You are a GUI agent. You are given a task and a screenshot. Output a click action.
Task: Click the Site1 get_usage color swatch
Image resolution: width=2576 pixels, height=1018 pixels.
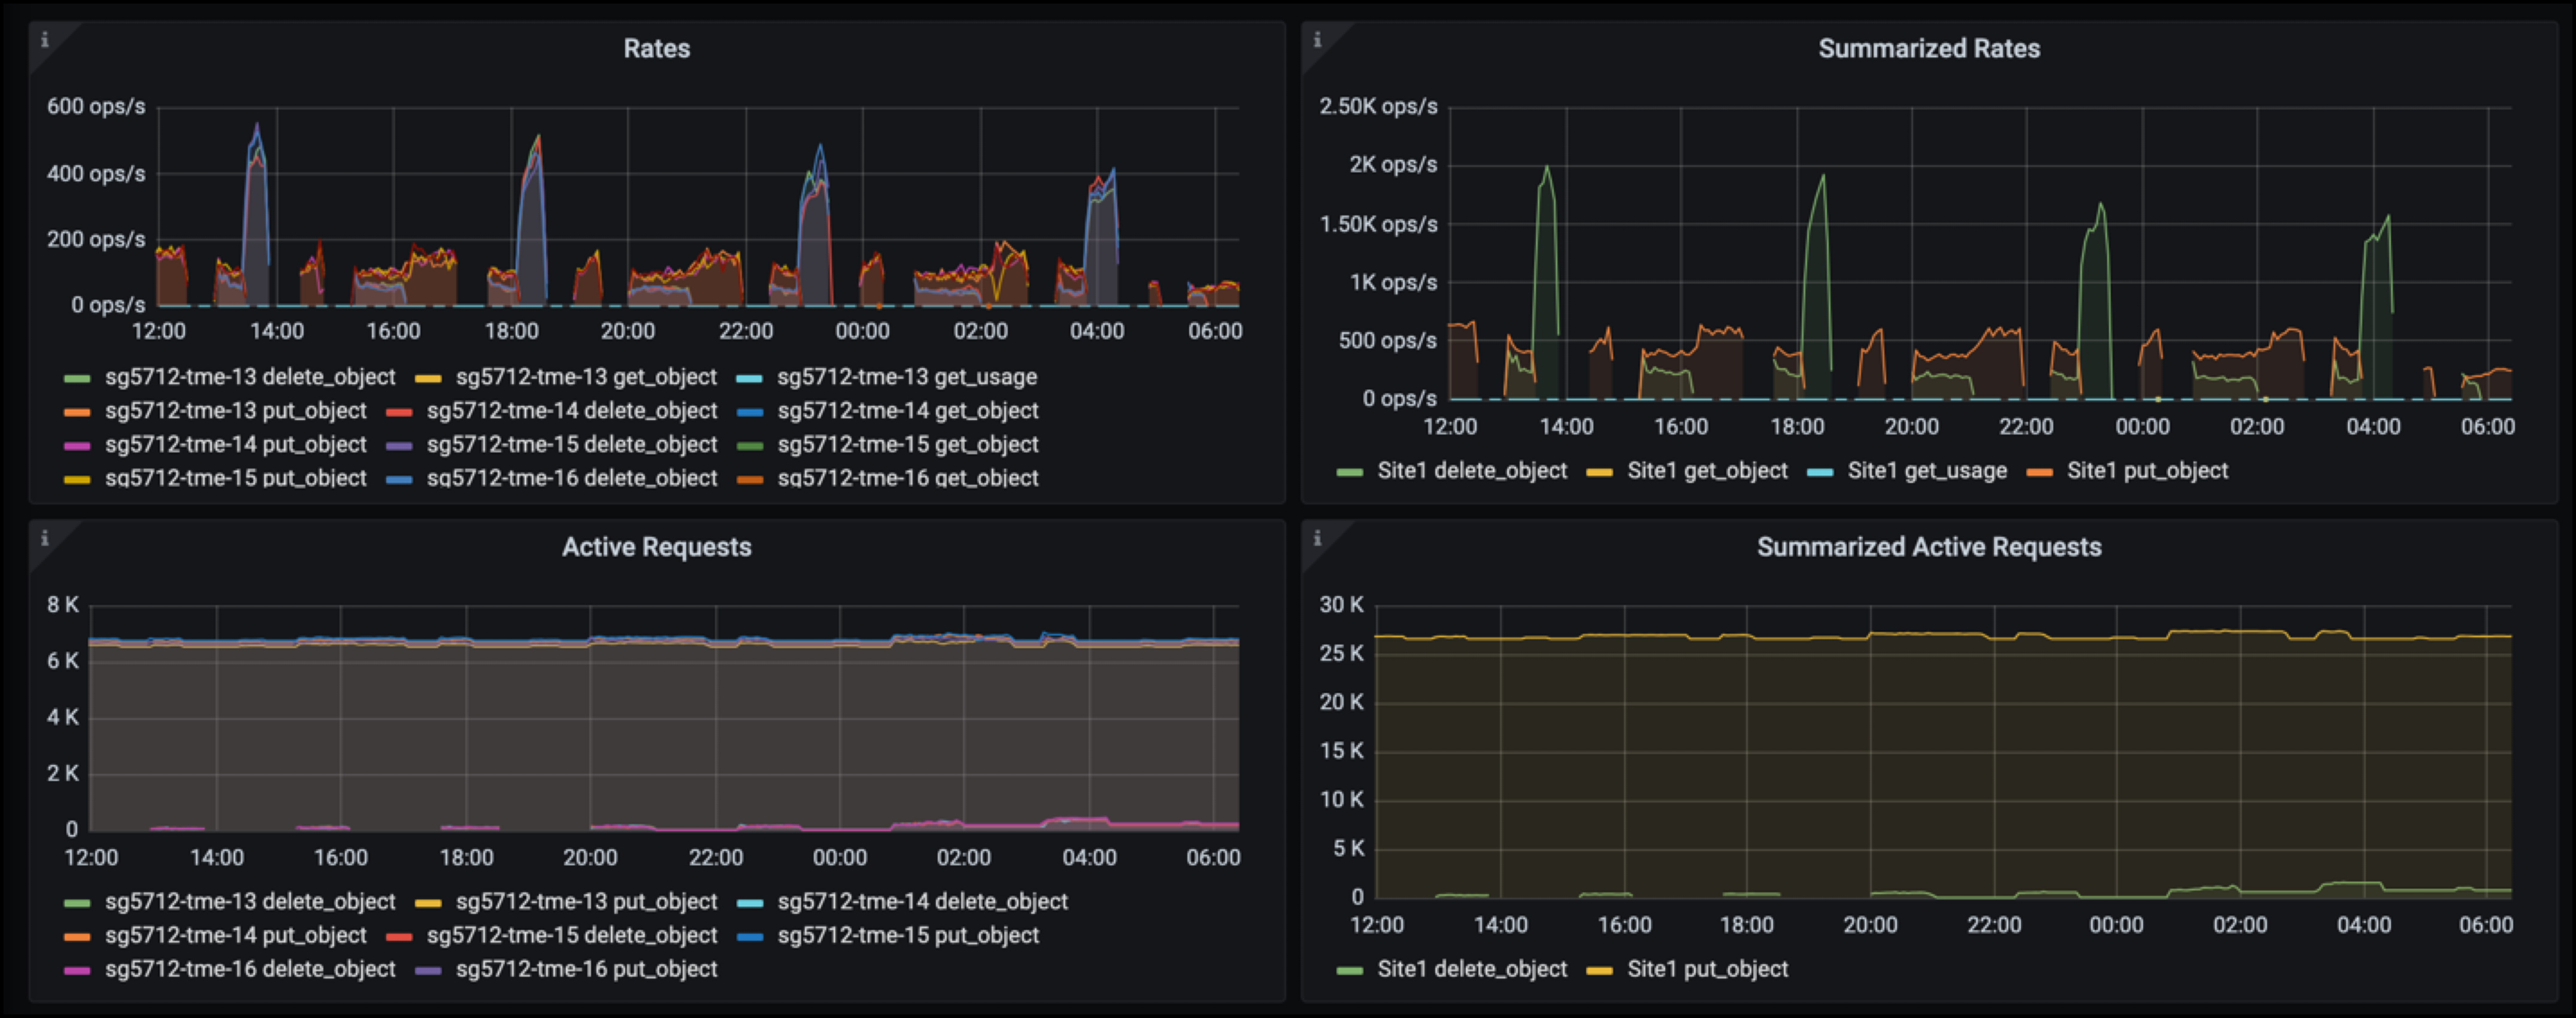click(x=1820, y=472)
